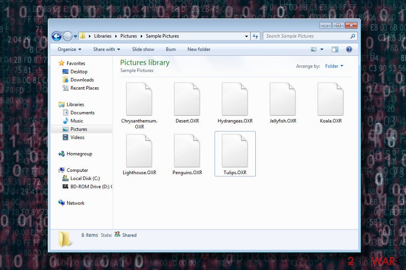Click the magnifier search icon
The image size is (406, 270).
click(352, 36)
